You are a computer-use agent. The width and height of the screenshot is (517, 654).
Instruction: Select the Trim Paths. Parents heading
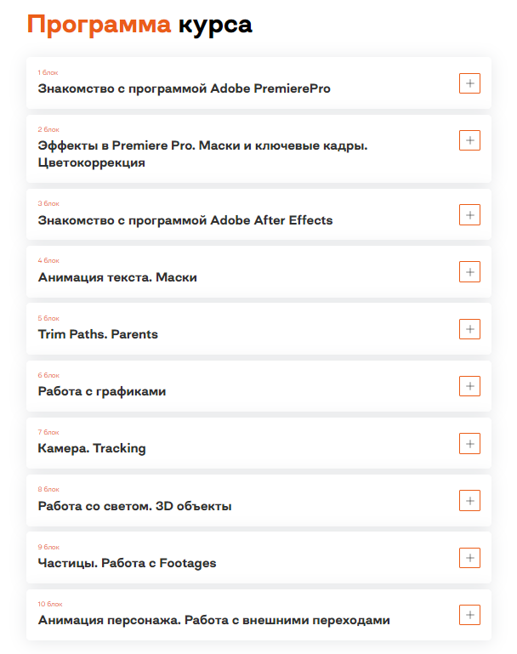(x=98, y=334)
